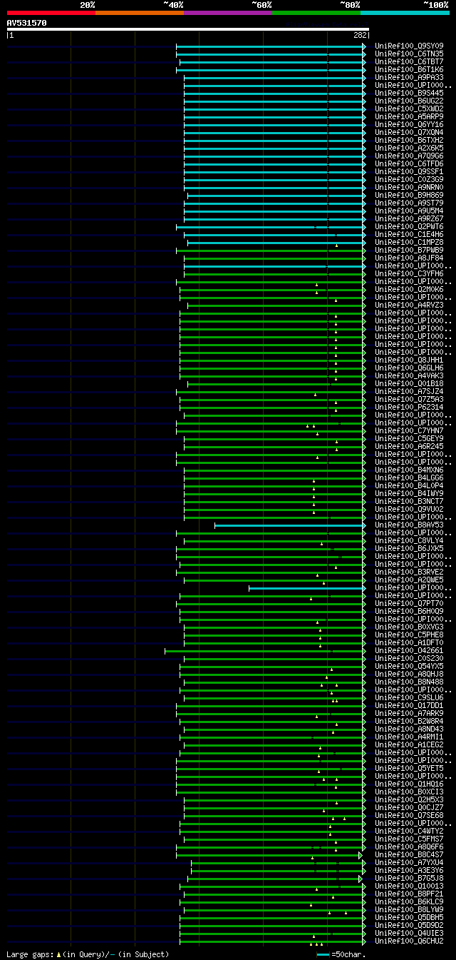Select the UniRef100_A6R245 label
The height and width of the screenshot is (960, 456).
[409, 446]
